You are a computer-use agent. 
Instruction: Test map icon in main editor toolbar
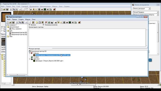[54, 9]
